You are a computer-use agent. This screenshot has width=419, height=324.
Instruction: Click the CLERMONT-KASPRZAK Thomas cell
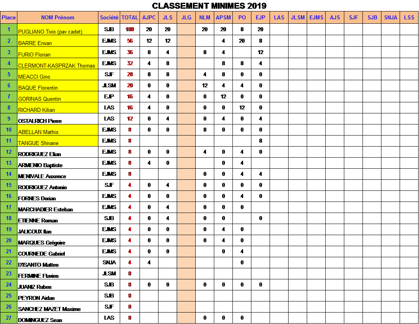pos(58,64)
